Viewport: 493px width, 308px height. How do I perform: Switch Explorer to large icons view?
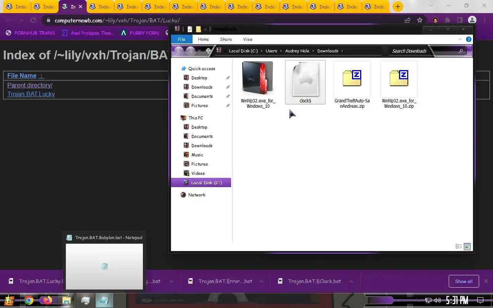[467, 246]
